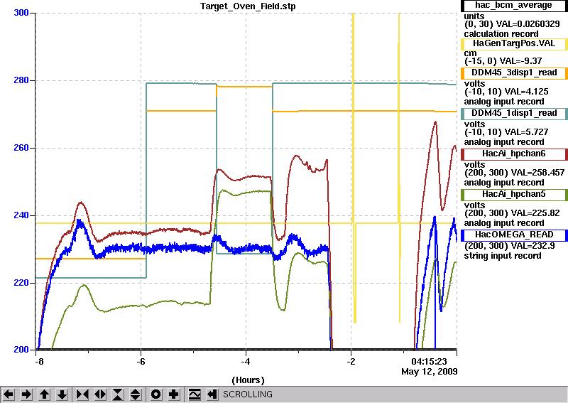Click the x-axis label -4

point(246,362)
